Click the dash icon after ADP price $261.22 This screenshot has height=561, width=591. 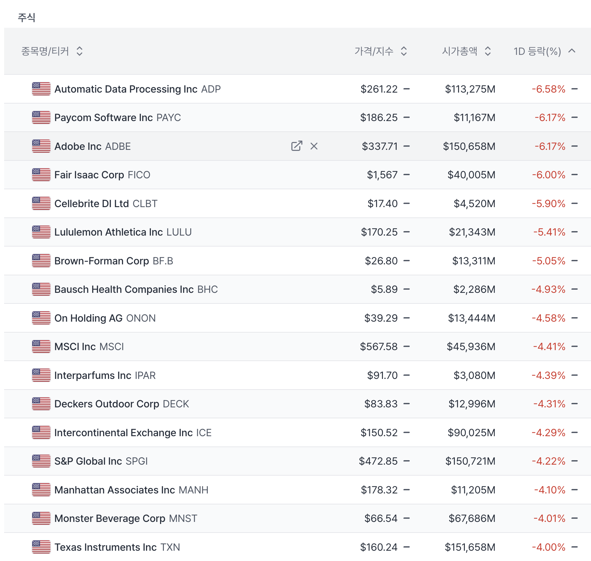[407, 89]
